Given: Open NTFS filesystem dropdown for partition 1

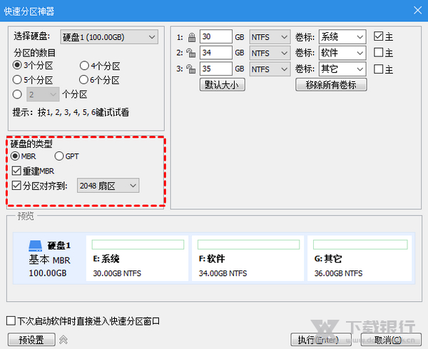Looking at the screenshot, I should [x=270, y=37].
